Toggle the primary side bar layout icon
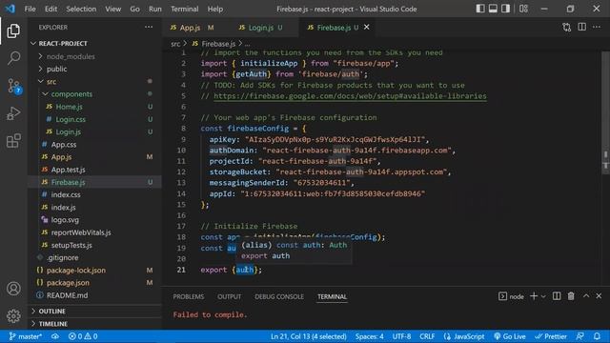 click(480, 9)
